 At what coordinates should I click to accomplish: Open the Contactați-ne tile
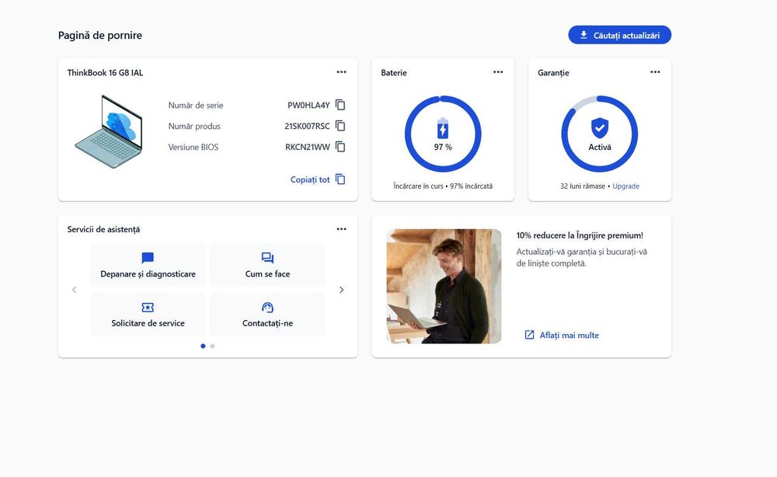[267, 315]
